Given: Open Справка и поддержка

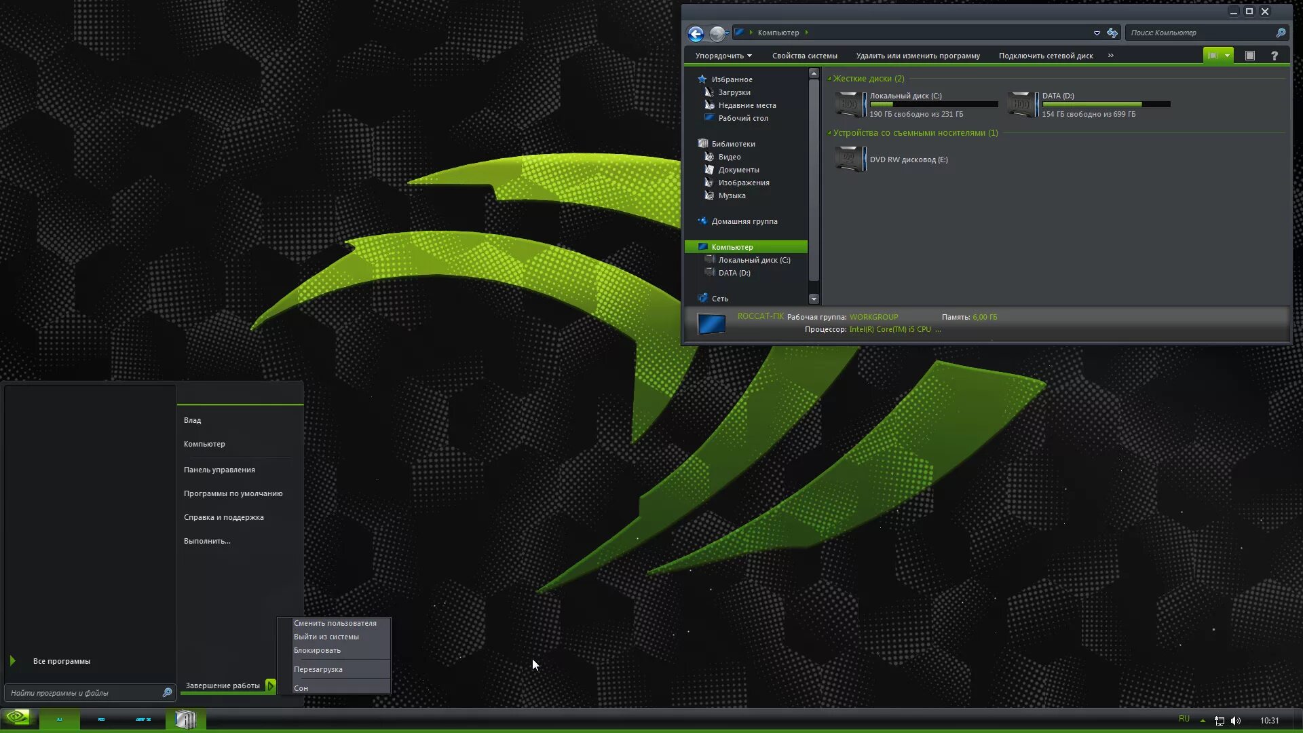Looking at the screenshot, I should tap(223, 517).
